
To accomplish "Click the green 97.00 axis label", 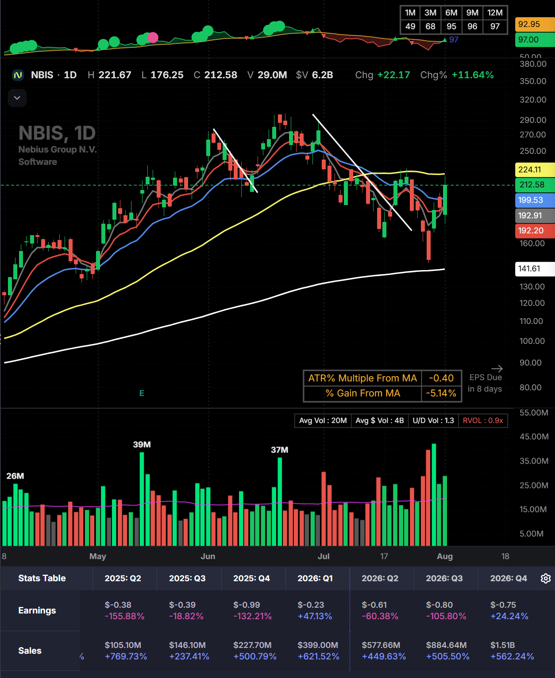I will (x=535, y=40).
